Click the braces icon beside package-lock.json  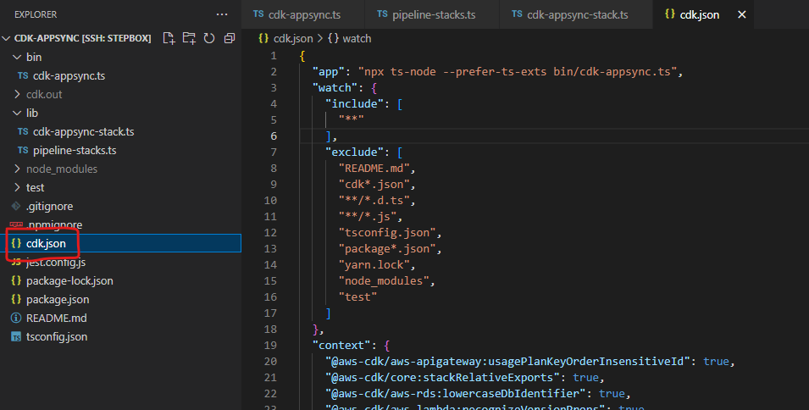click(16, 280)
